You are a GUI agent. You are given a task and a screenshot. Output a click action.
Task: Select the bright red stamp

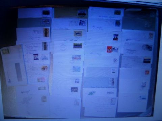coord(109,49)
